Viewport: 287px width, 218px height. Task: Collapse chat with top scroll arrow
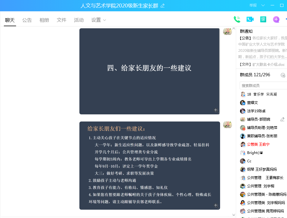click(x=233, y=29)
